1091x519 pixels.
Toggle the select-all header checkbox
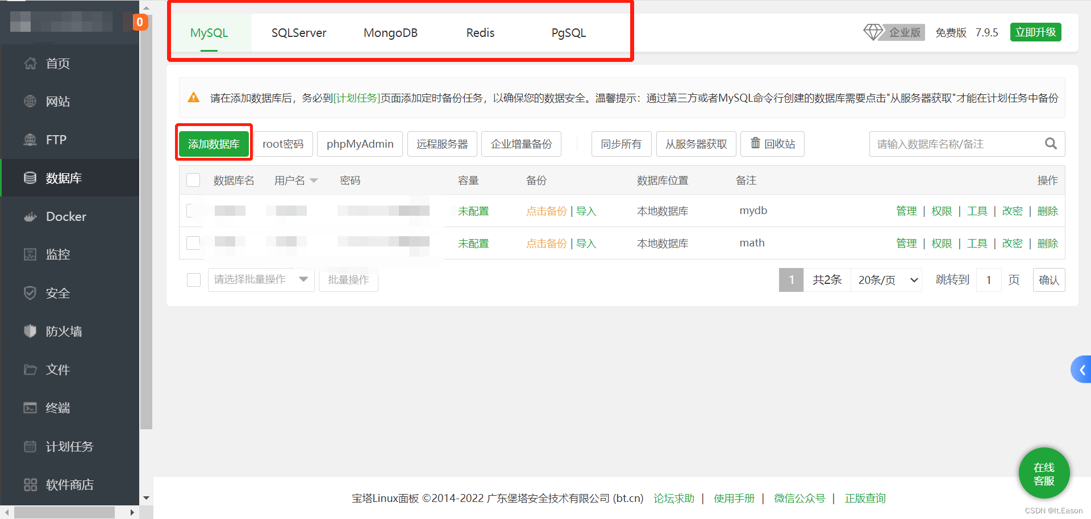(193, 180)
